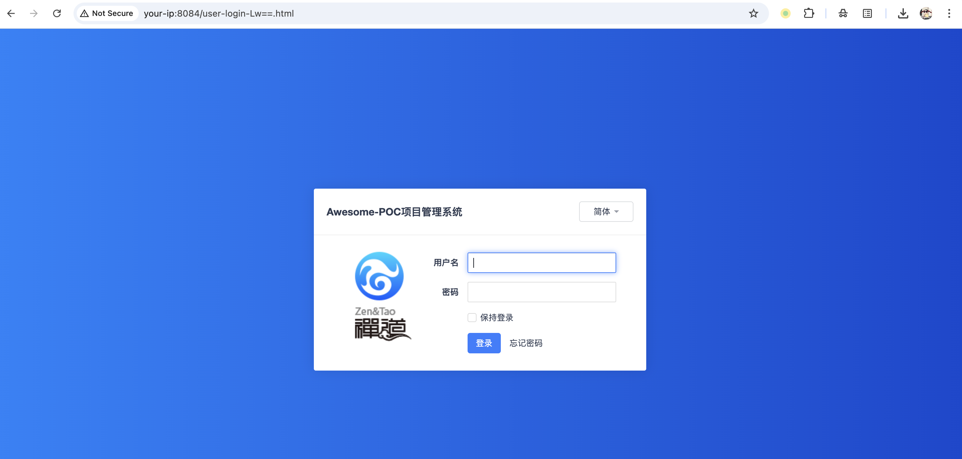962x459 pixels.
Task: Open the 忘记密码 link
Action: click(526, 343)
